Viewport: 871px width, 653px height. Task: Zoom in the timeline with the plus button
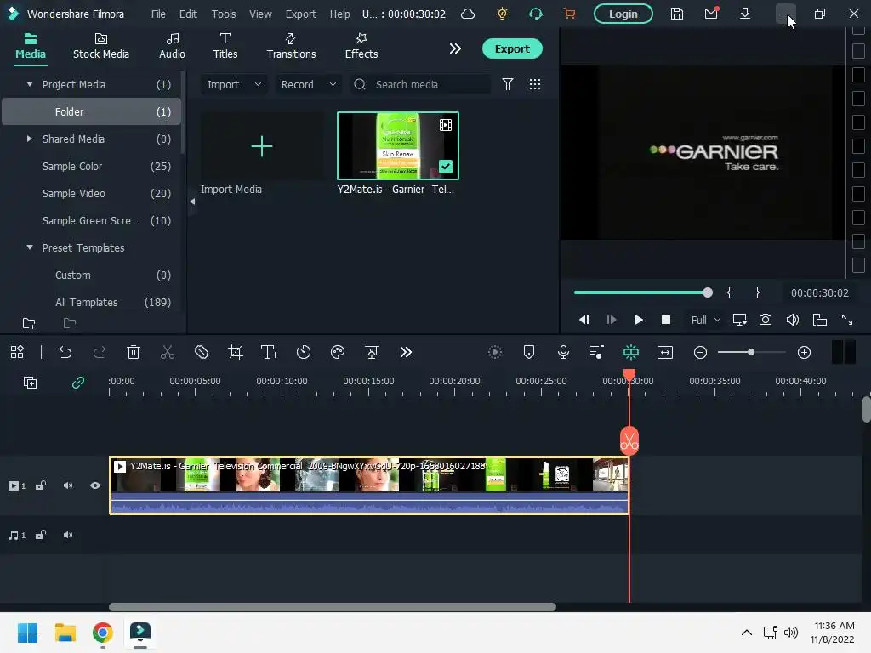click(x=804, y=352)
